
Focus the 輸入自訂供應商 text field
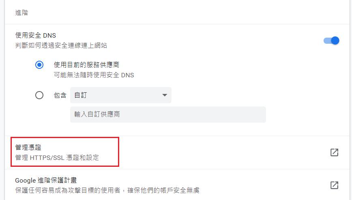[x=168, y=114]
